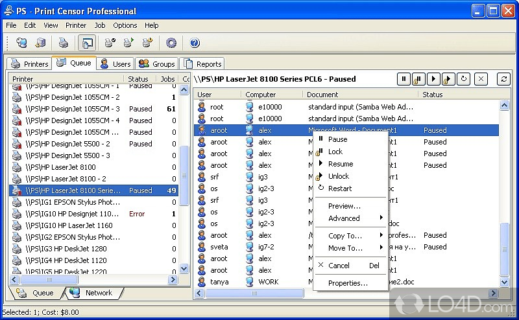
Task: Choose Properties in the context menu
Action: tap(347, 283)
